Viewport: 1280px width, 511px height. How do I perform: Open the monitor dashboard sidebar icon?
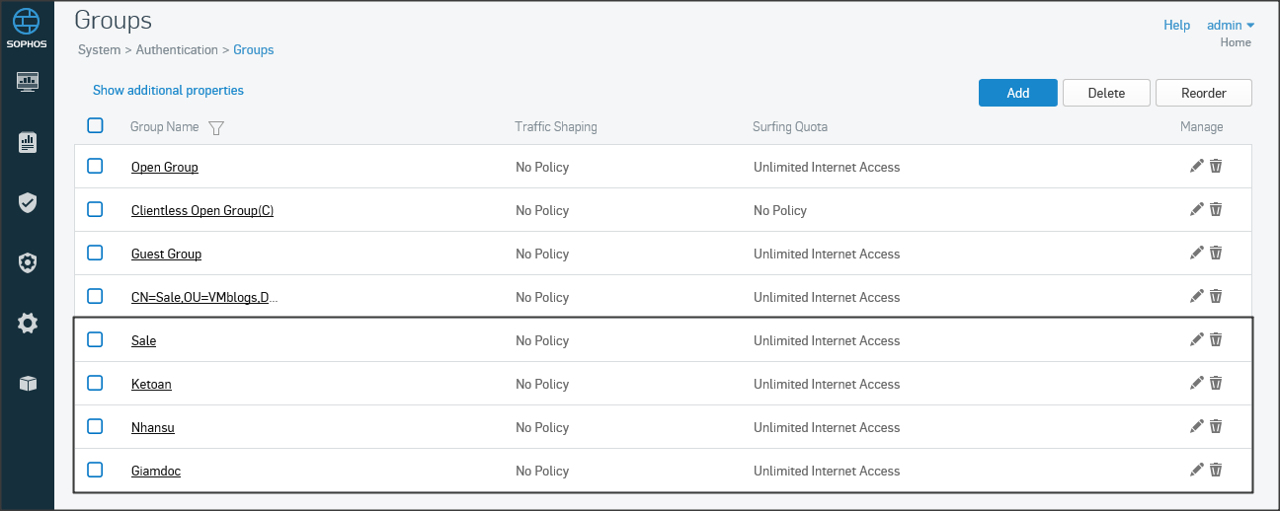(28, 81)
